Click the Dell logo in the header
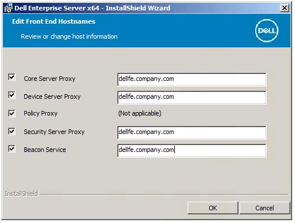This screenshot has width=295, height=223. click(x=267, y=31)
